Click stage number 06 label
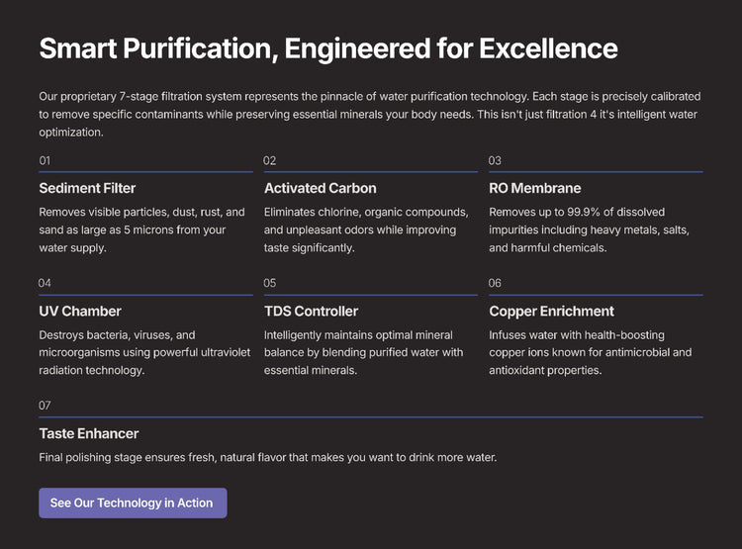 tap(495, 283)
